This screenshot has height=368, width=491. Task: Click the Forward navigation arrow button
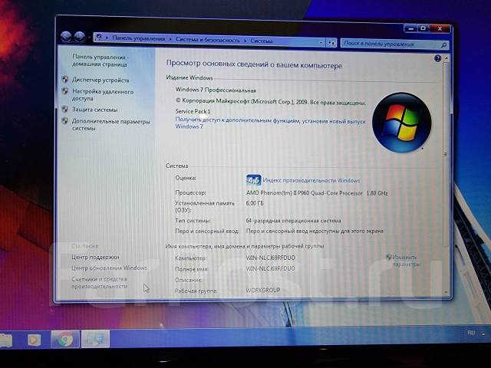80,37
